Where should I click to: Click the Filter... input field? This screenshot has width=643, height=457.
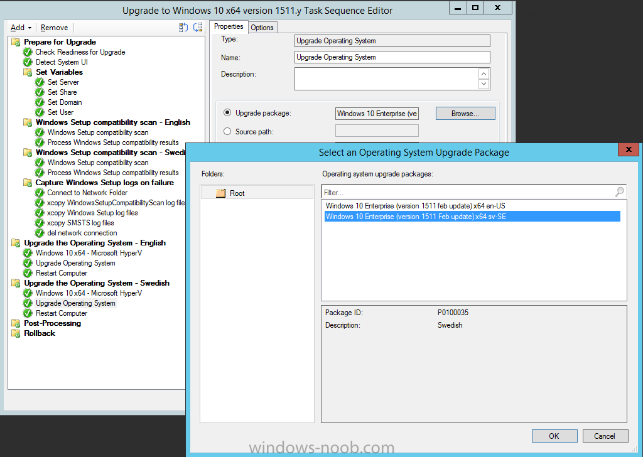tap(468, 192)
